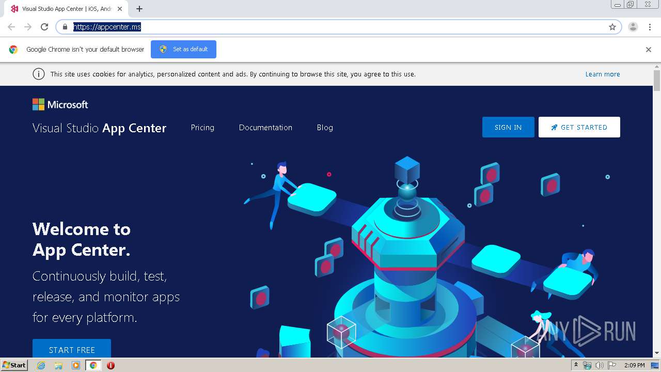Image resolution: width=661 pixels, height=372 pixels.
Task: Click the Action Center flag icon
Action: click(x=612, y=365)
